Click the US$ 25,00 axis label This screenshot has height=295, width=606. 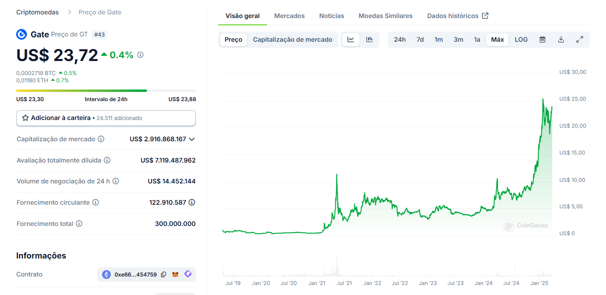pyautogui.click(x=573, y=99)
